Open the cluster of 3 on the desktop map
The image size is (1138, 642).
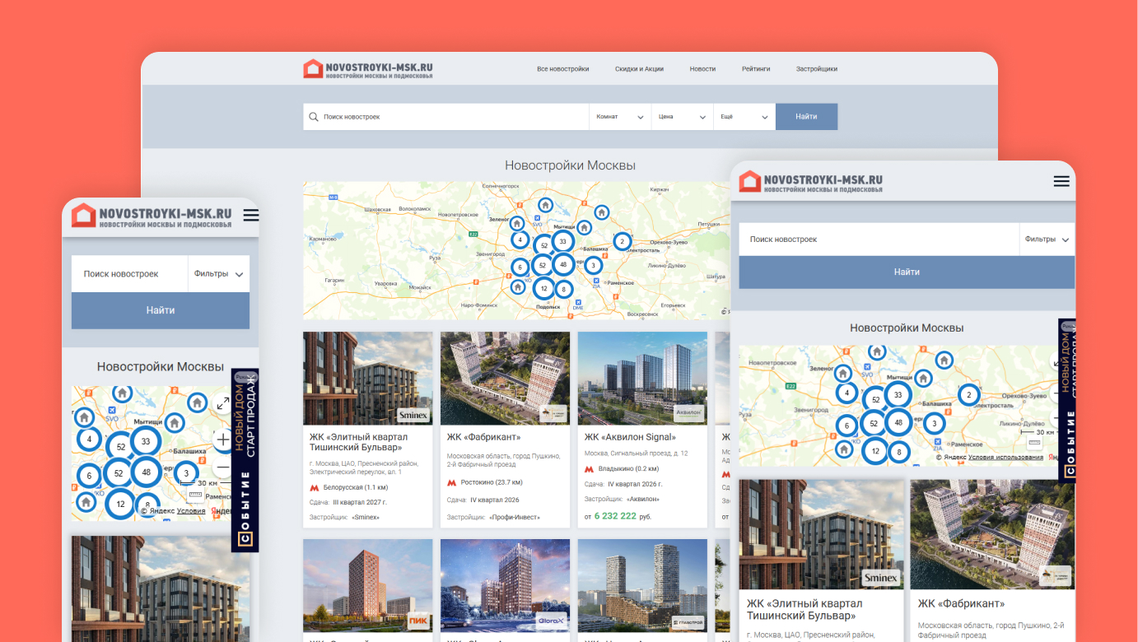[593, 265]
